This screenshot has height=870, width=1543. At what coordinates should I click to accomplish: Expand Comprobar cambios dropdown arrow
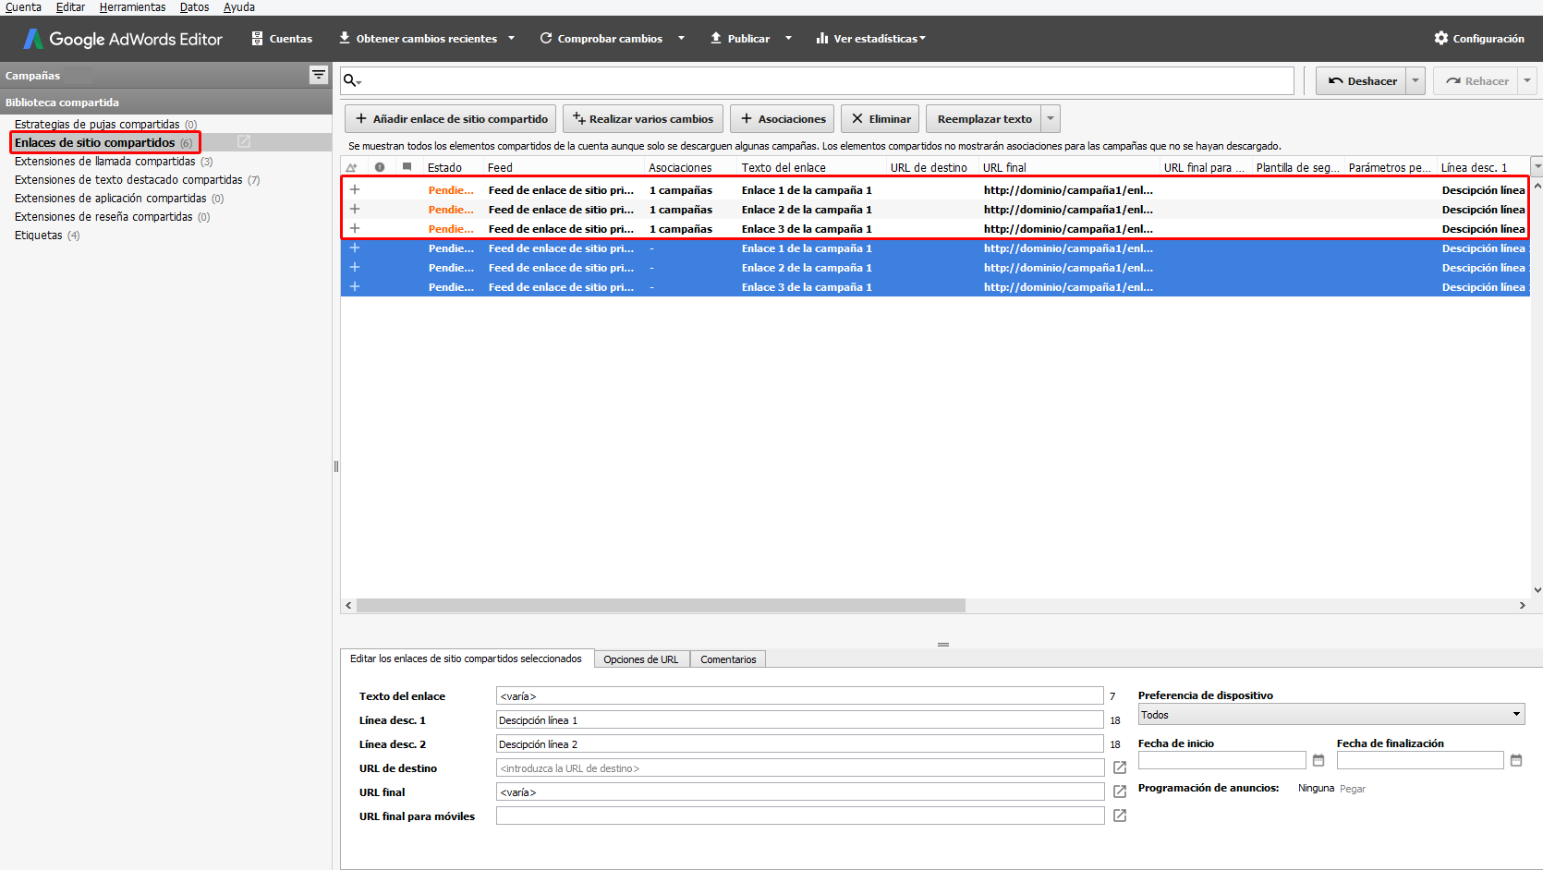click(x=681, y=39)
